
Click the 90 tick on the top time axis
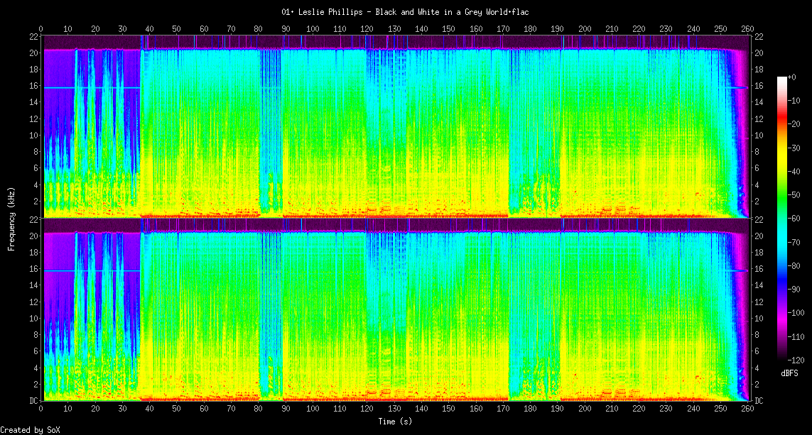coord(286,29)
